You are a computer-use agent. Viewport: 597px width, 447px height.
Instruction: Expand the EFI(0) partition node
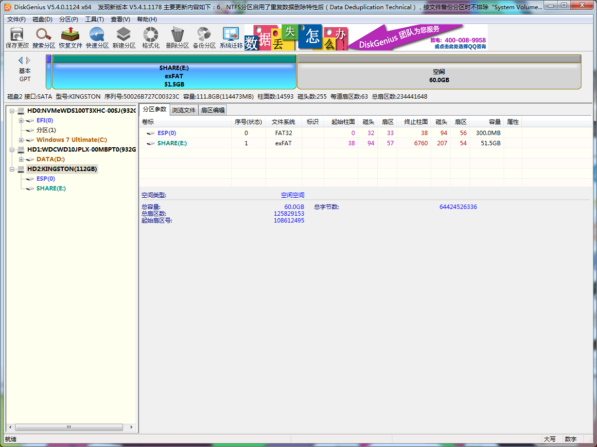pos(21,120)
